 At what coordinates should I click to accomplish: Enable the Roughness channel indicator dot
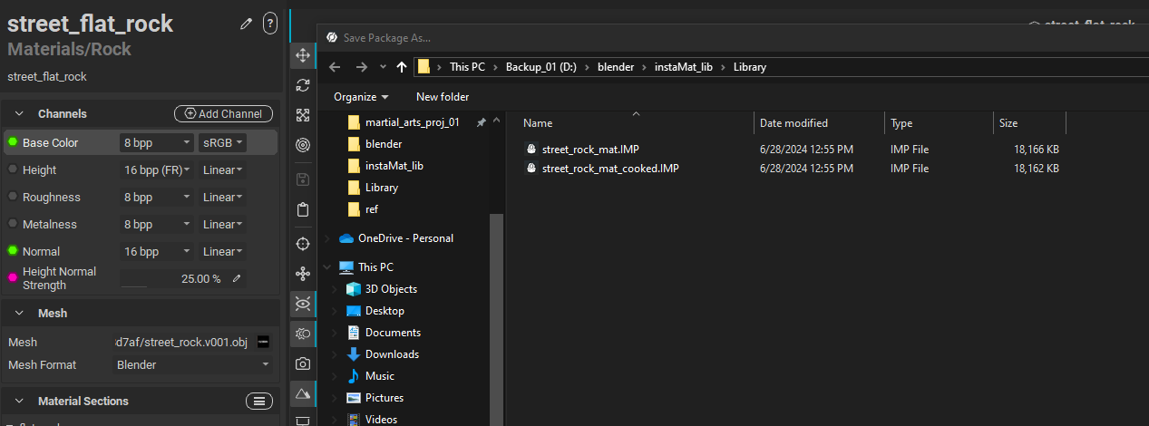point(13,197)
